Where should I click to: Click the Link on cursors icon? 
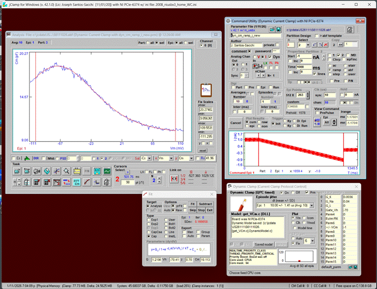tap(174, 179)
